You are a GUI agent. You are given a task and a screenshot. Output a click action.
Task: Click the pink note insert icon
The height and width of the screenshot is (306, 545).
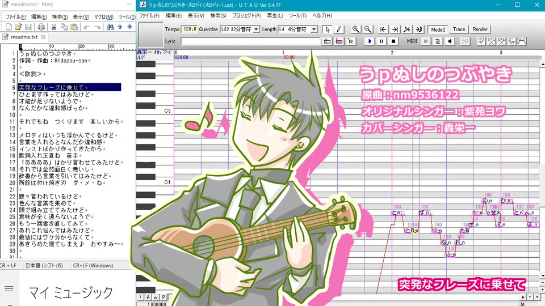(339, 41)
